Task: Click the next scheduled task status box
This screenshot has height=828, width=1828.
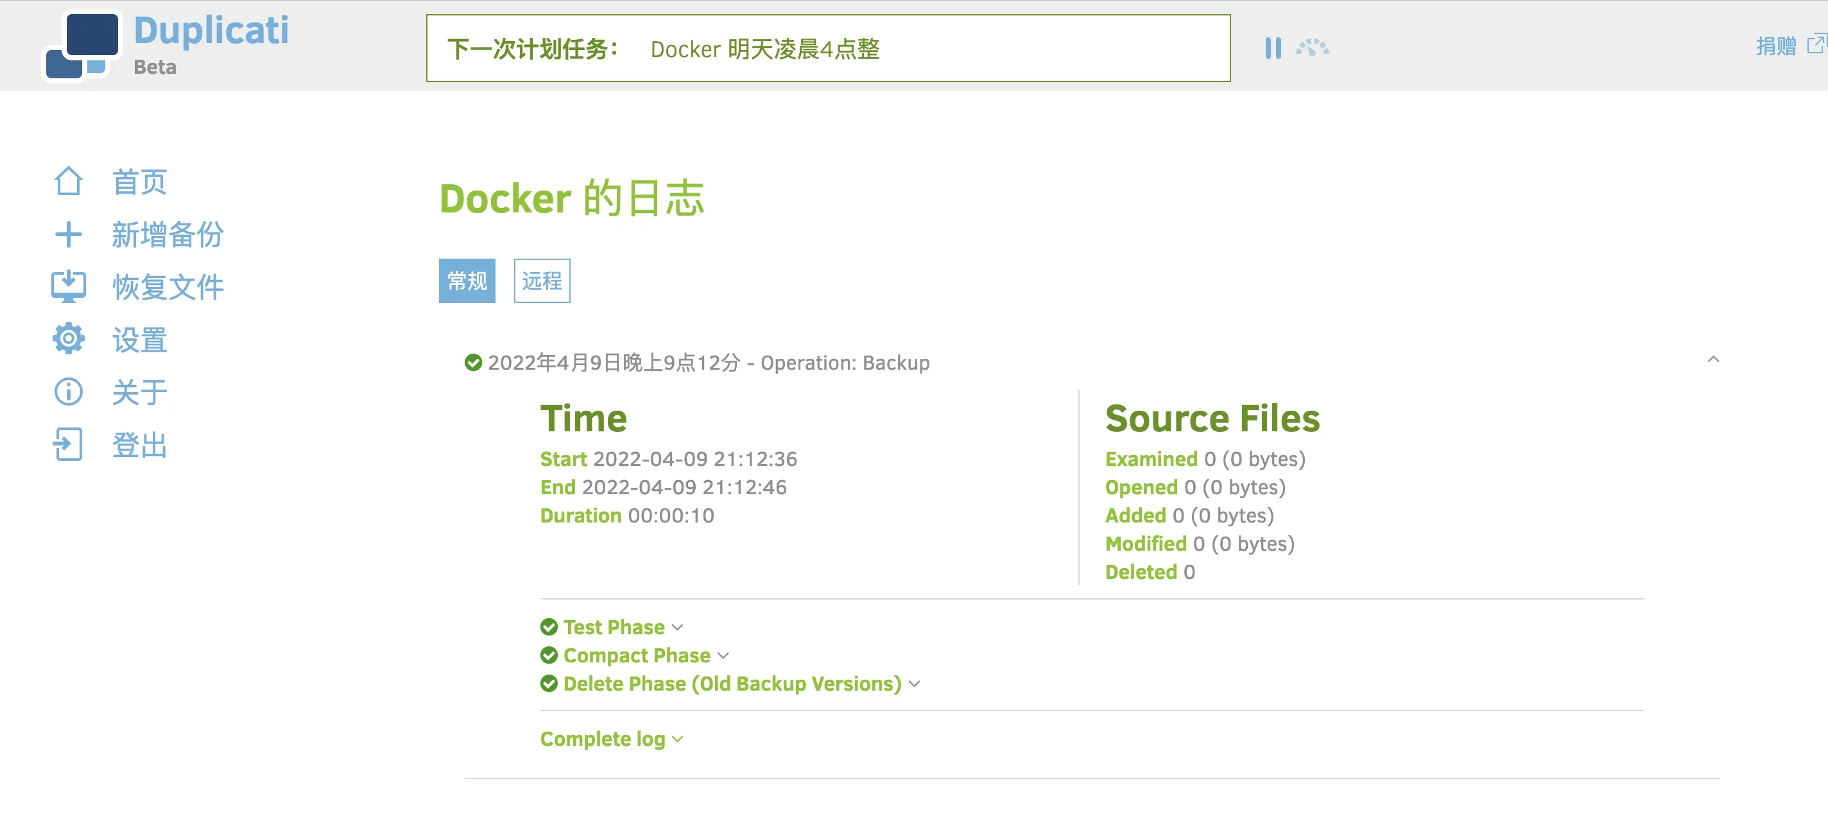Action: click(827, 48)
